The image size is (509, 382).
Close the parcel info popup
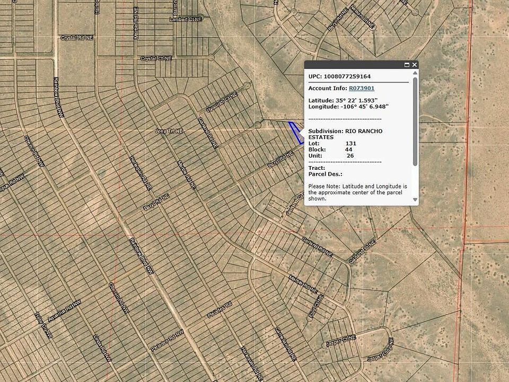(x=415, y=65)
